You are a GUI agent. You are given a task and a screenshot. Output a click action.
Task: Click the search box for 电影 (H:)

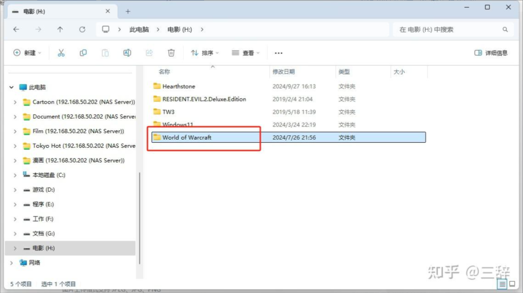pos(447,29)
